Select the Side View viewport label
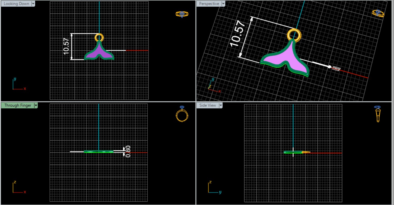The image size is (394, 205). (208, 105)
